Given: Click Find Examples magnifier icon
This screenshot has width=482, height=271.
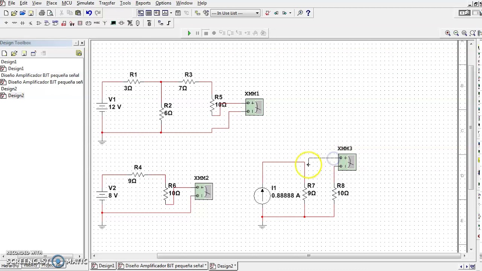Looking at the screenshot, I should 300,13.
